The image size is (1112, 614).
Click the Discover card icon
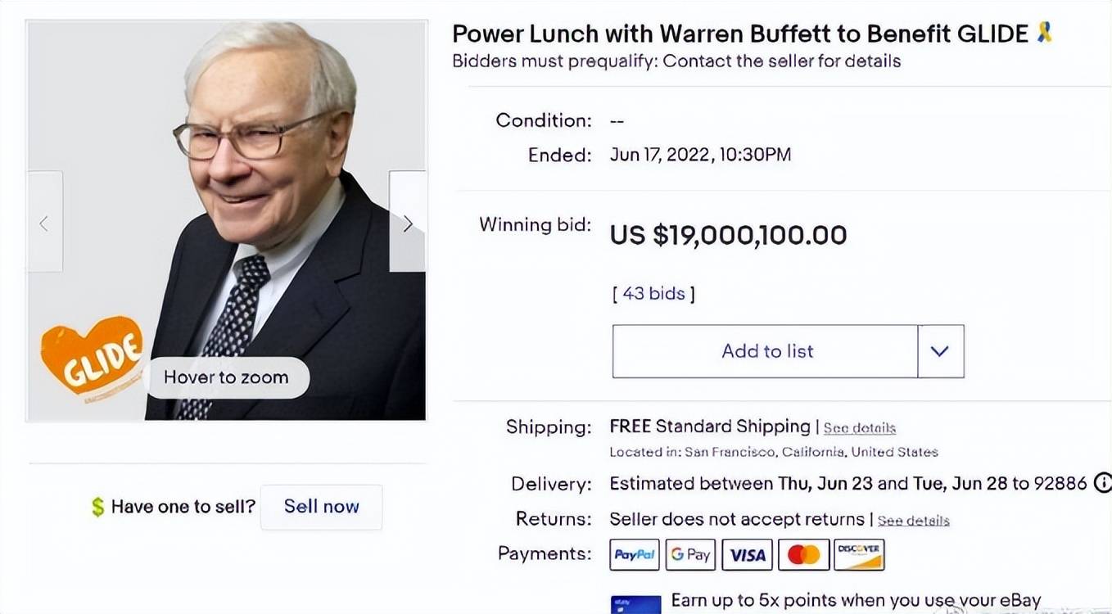[859, 555]
